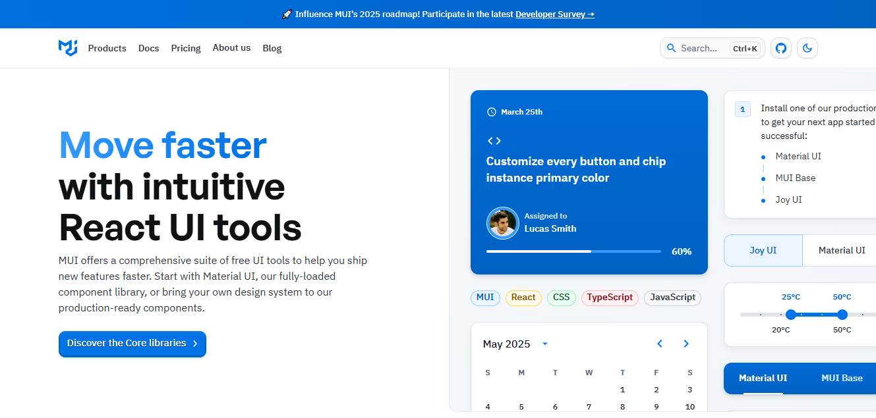Switch to the MUI Base tab
Image resolution: width=876 pixels, height=418 pixels.
tap(842, 379)
